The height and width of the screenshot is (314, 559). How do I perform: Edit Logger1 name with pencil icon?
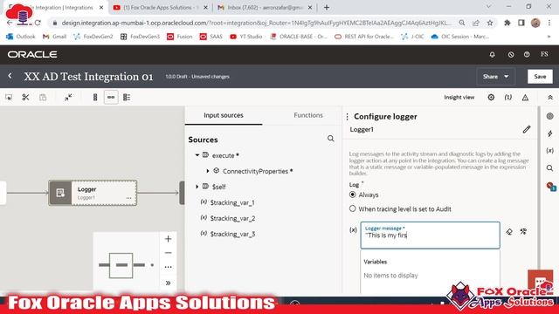[527, 129]
